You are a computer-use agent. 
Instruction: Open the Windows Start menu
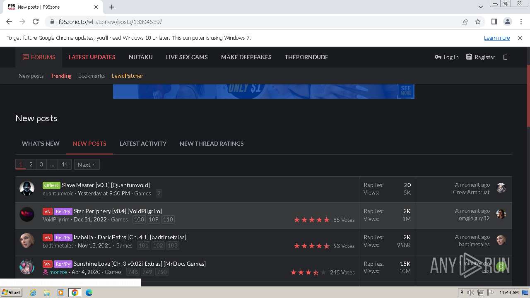tap(12, 293)
